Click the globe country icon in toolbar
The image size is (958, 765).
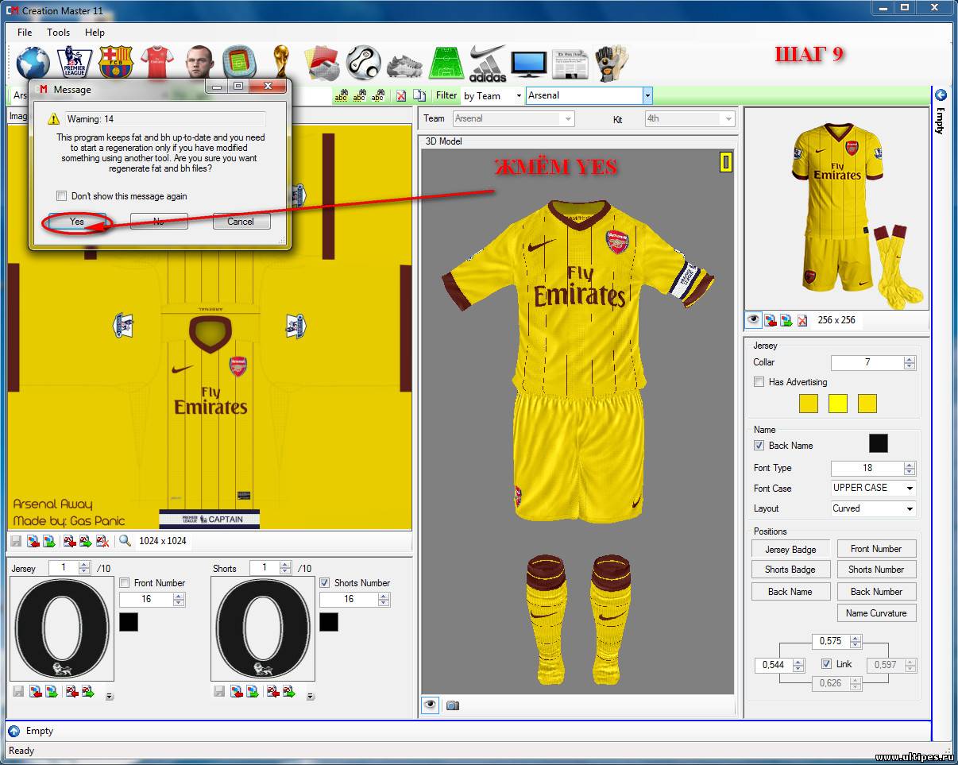[x=33, y=63]
